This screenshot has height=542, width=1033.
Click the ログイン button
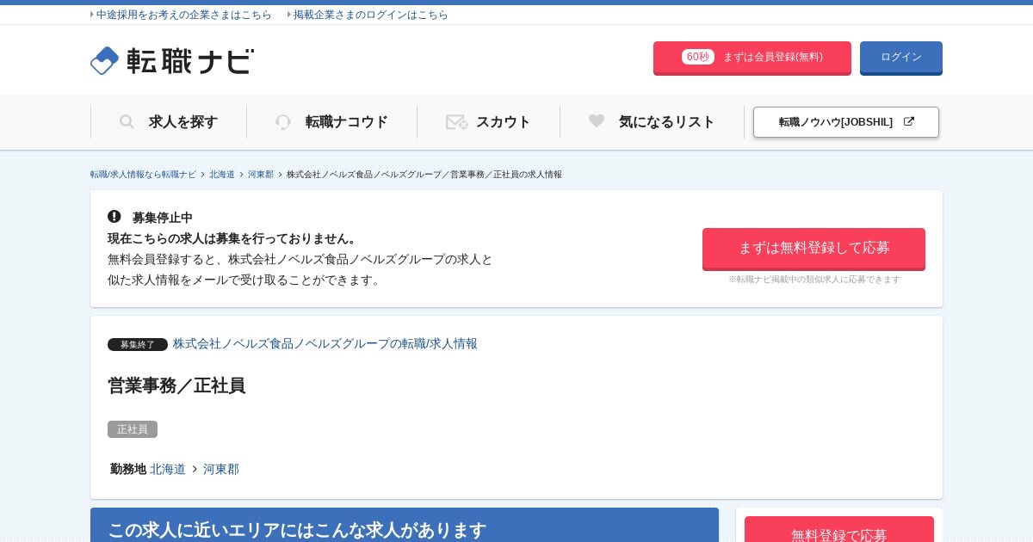(901, 58)
